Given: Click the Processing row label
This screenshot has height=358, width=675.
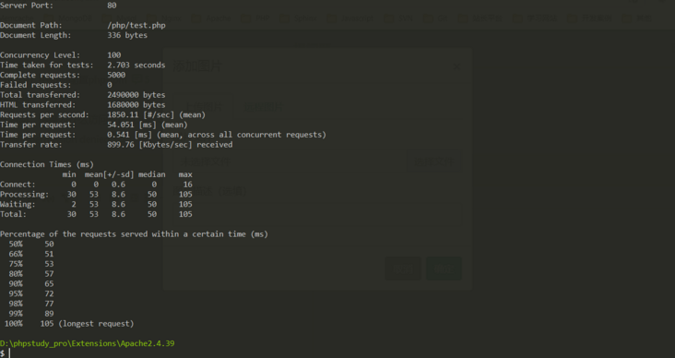Looking at the screenshot, I should 24,194.
